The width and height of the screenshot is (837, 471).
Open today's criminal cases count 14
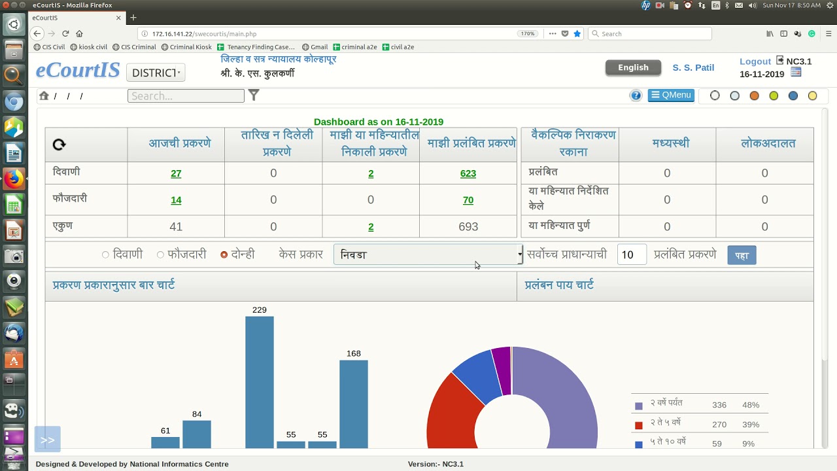point(176,200)
